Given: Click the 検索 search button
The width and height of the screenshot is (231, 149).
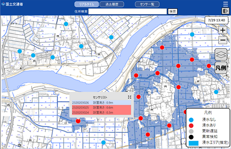Looking at the screenshot, I should pyautogui.click(x=172, y=12).
